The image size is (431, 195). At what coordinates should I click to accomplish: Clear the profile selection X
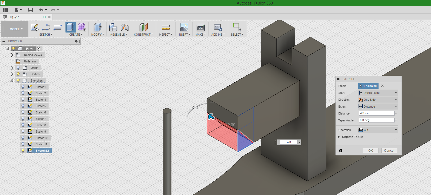[382, 86]
